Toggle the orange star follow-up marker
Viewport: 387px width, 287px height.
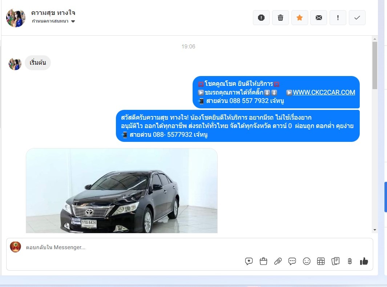[x=300, y=18]
